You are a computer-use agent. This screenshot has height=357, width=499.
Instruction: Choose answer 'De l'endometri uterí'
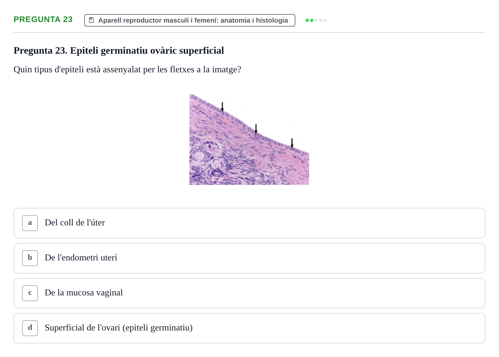click(250, 258)
